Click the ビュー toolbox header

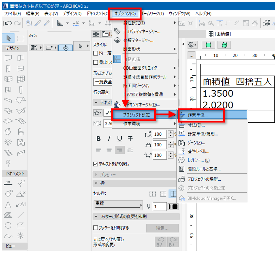[15, 246]
